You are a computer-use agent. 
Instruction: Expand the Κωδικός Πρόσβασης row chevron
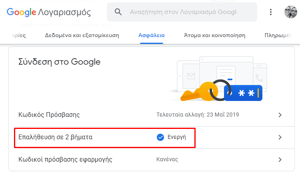(x=280, y=115)
